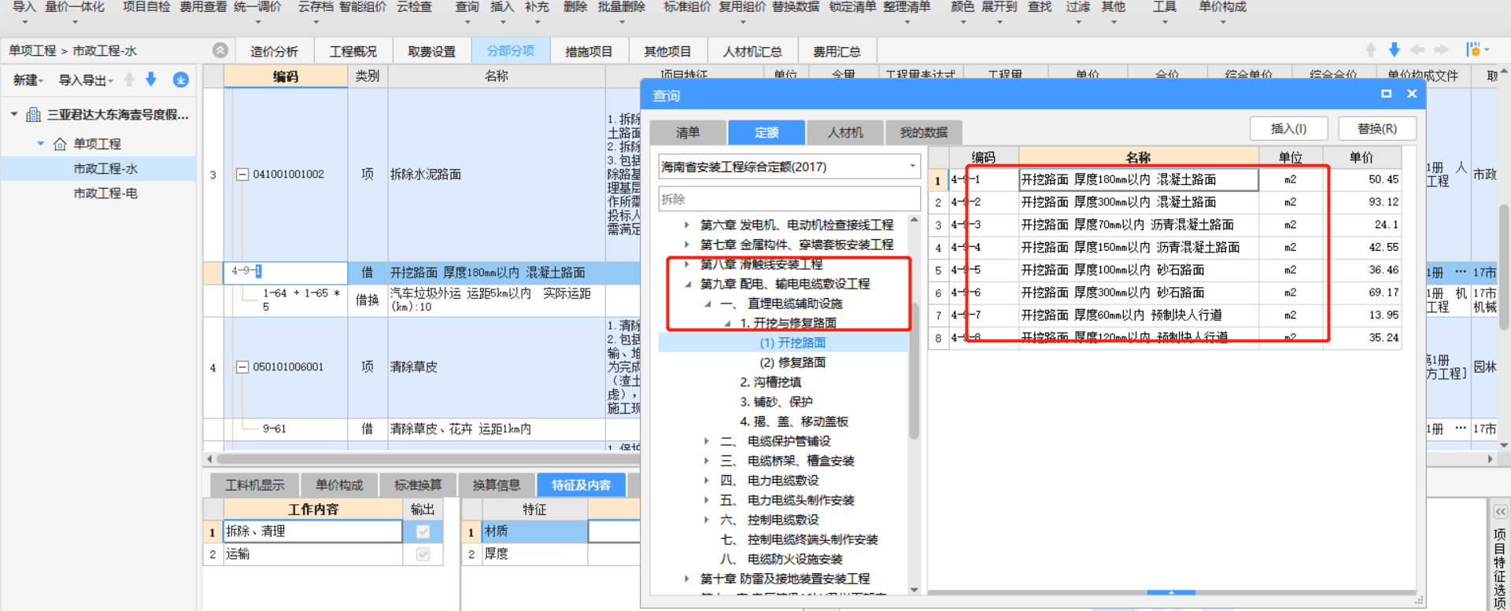Screen dimensions: 1511x611
Task: Expand 第七章 金属构件、穿墙套板安装工程
Action: (x=686, y=245)
